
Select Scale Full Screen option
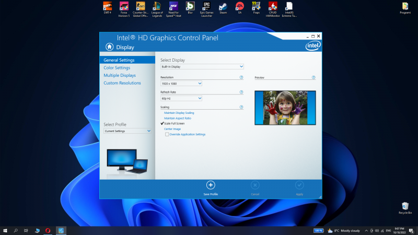pos(174,124)
